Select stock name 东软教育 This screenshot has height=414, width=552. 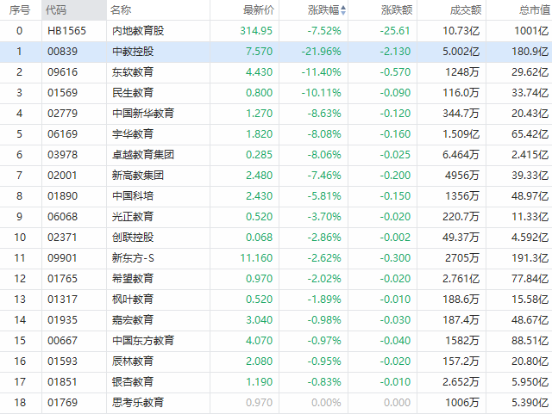(x=133, y=72)
